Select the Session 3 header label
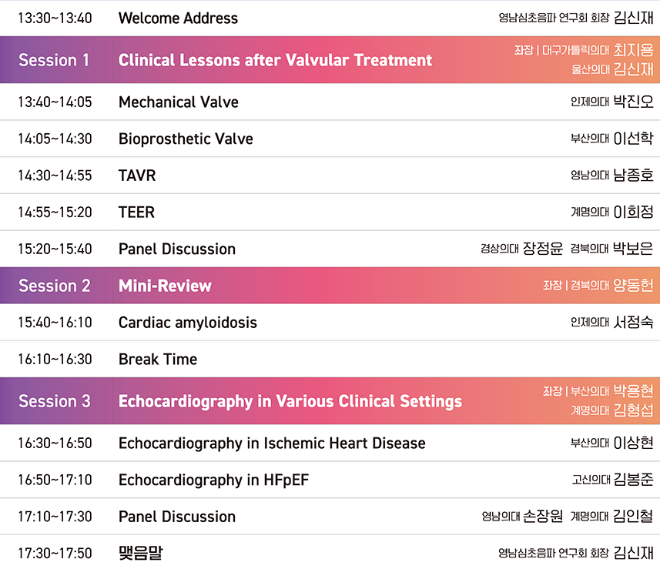This screenshot has height=569, width=660. (55, 400)
